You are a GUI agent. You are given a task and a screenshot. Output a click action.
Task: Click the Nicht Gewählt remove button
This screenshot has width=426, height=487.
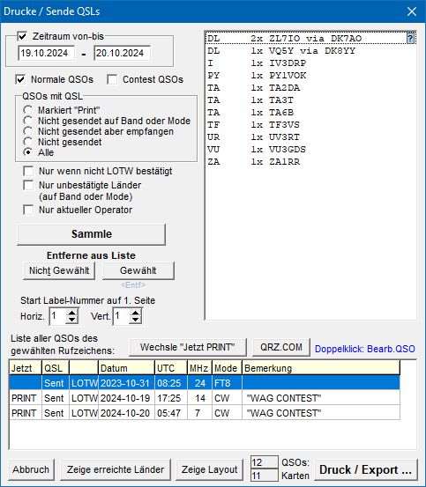click(59, 270)
